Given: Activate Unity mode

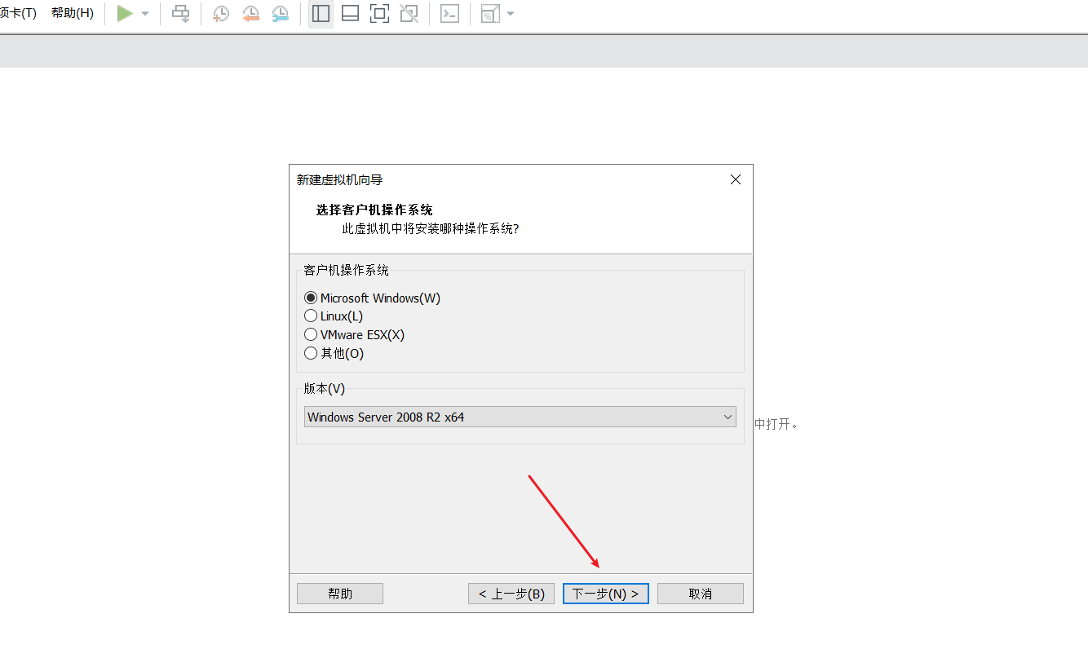Looking at the screenshot, I should [x=408, y=13].
